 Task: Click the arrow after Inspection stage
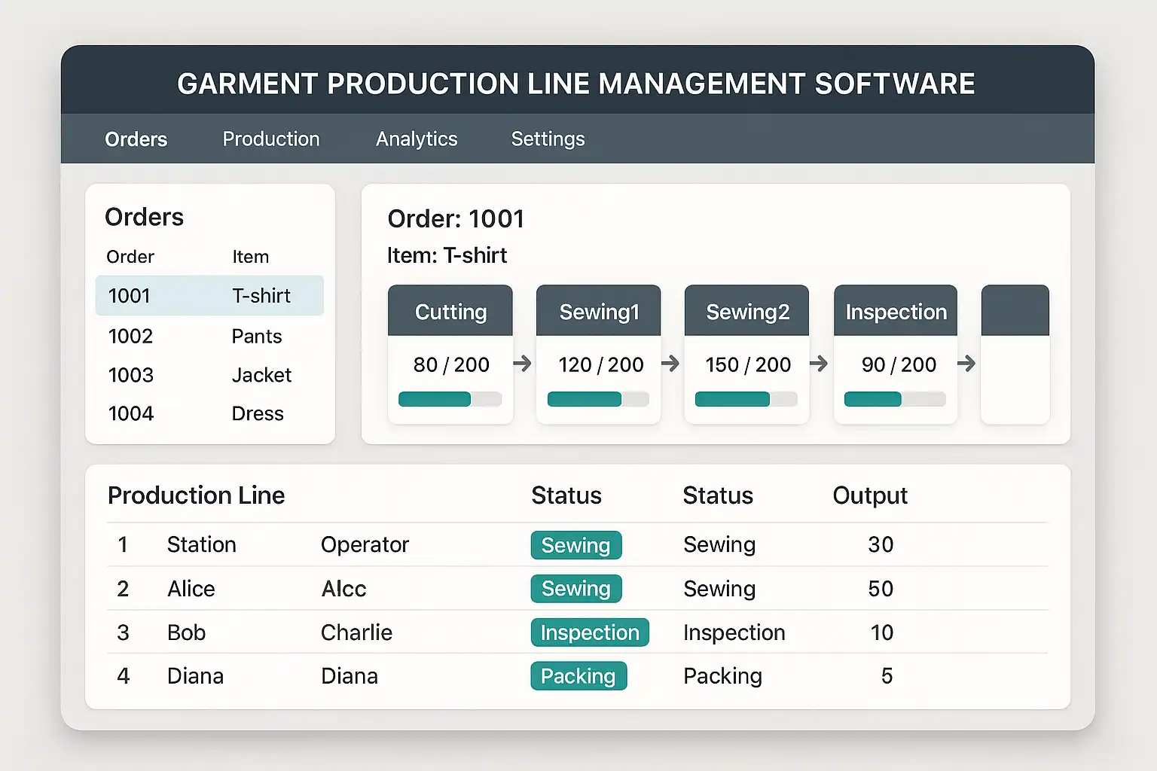pos(966,364)
